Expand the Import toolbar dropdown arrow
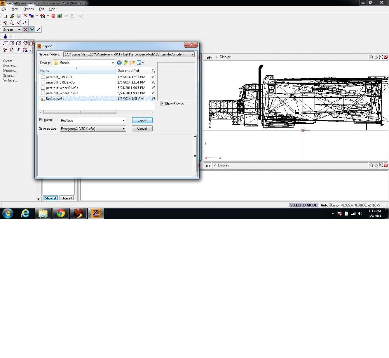The height and width of the screenshot is (358, 389). tap(37, 16)
